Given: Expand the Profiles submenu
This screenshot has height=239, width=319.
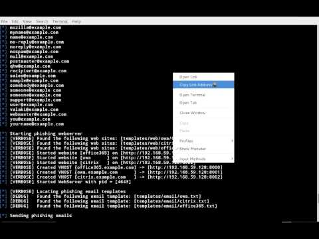Looking at the screenshot, I should click(x=203, y=141).
